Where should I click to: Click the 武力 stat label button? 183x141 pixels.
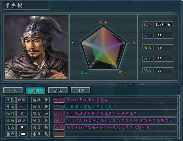tap(148, 36)
